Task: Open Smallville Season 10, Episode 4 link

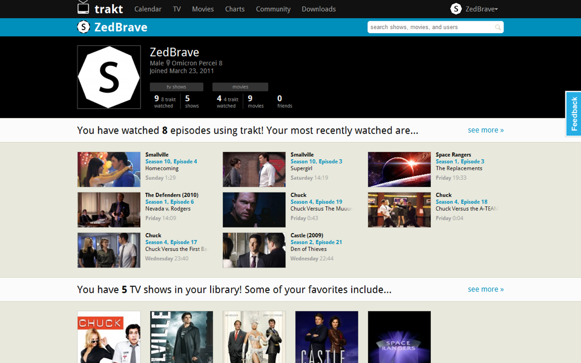Action: point(171,162)
